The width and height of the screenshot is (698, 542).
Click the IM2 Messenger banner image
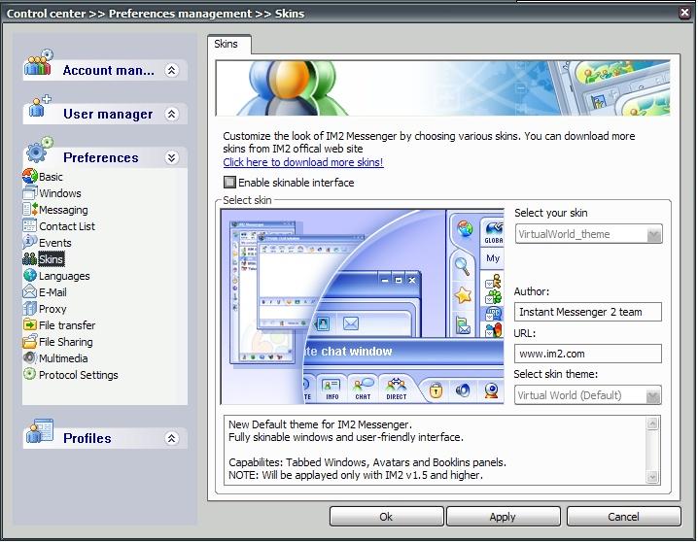click(x=443, y=88)
